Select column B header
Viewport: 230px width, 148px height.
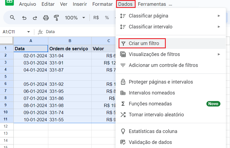click(70, 41)
